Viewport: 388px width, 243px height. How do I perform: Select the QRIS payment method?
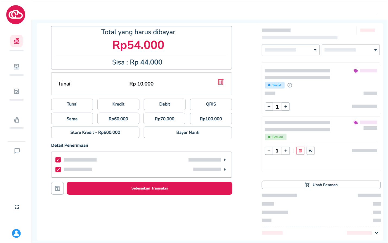point(211,104)
